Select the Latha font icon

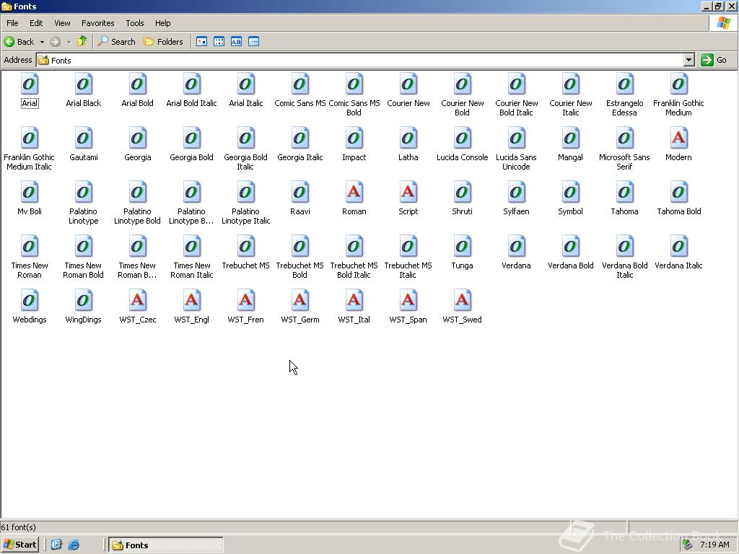pyautogui.click(x=408, y=138)
